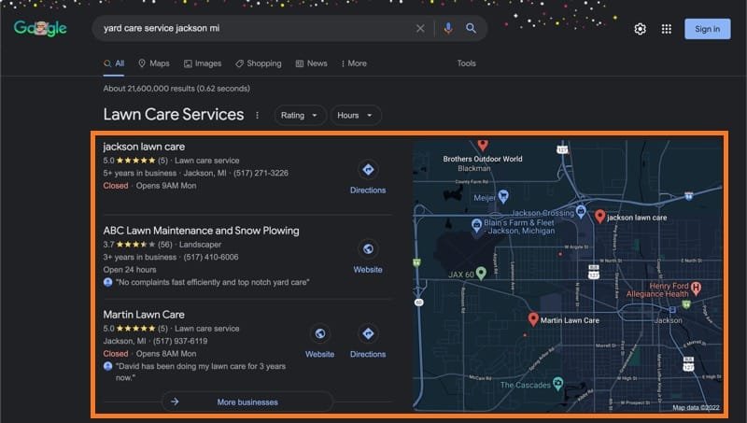The height and width of the screenshot is (423, 747).
Task: Open the Hours filter dropdown
Action: pos(356,115)
